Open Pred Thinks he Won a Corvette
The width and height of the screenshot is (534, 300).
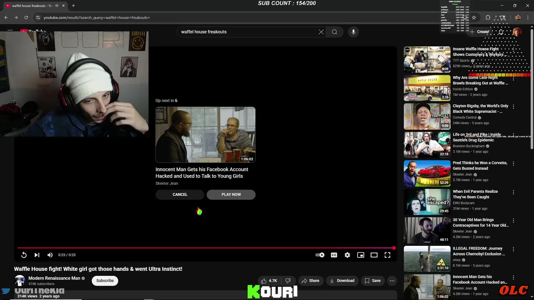480,166
